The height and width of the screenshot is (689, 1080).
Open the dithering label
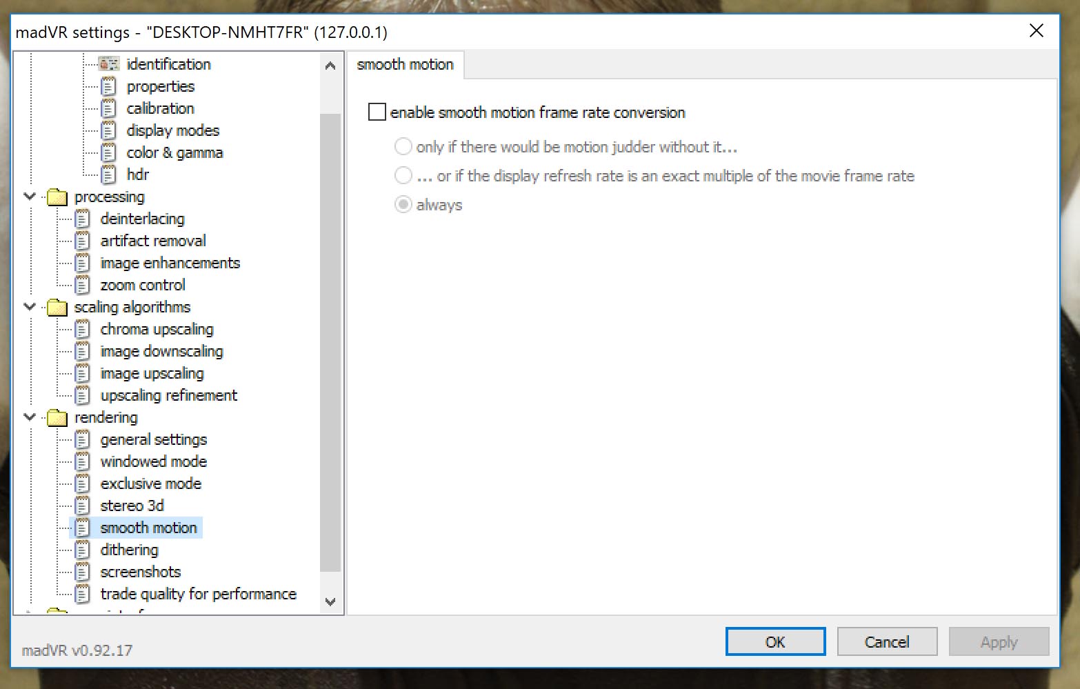130,550
